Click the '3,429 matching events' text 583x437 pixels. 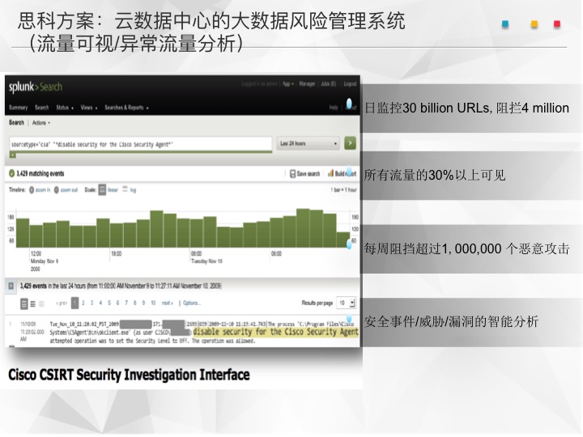40,173
